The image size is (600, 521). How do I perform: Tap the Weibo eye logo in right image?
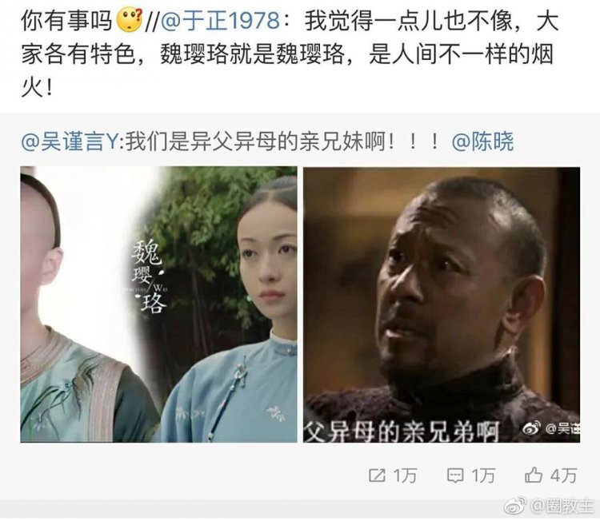532,428
